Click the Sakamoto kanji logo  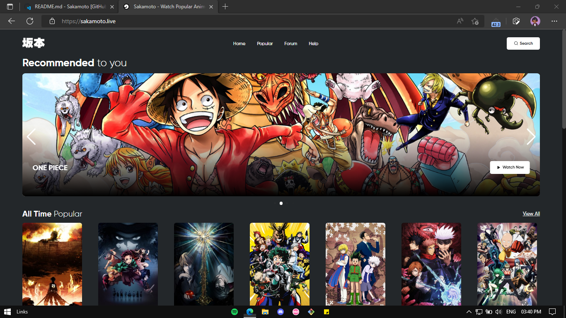point(34,43)
